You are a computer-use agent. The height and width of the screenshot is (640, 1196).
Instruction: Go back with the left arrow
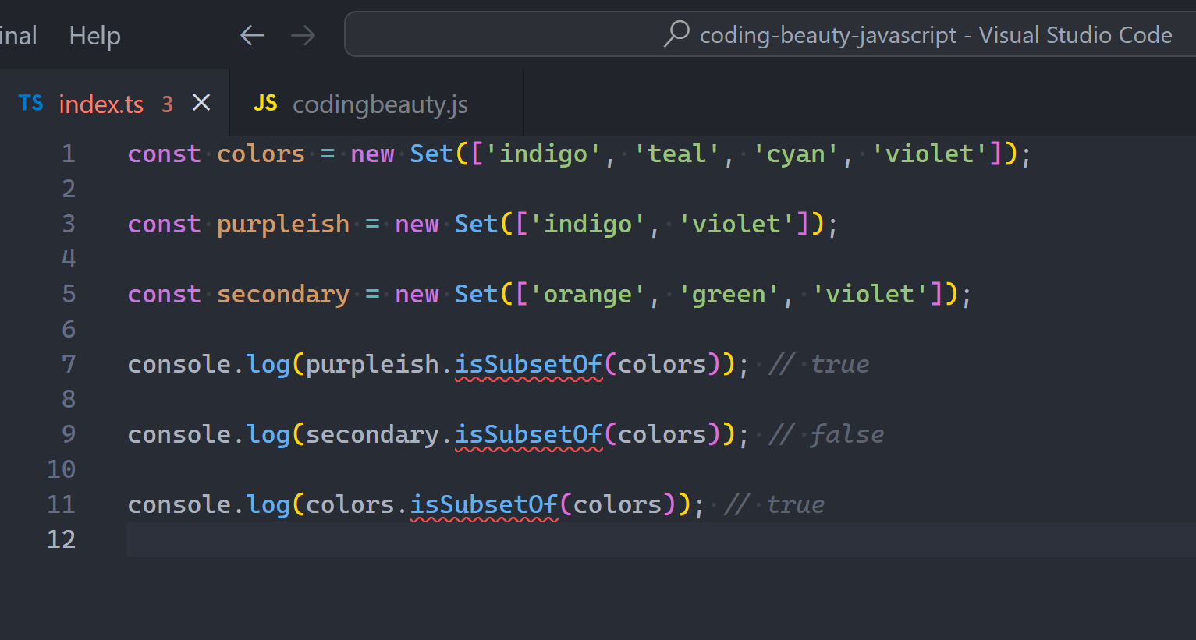pos(252,35)
